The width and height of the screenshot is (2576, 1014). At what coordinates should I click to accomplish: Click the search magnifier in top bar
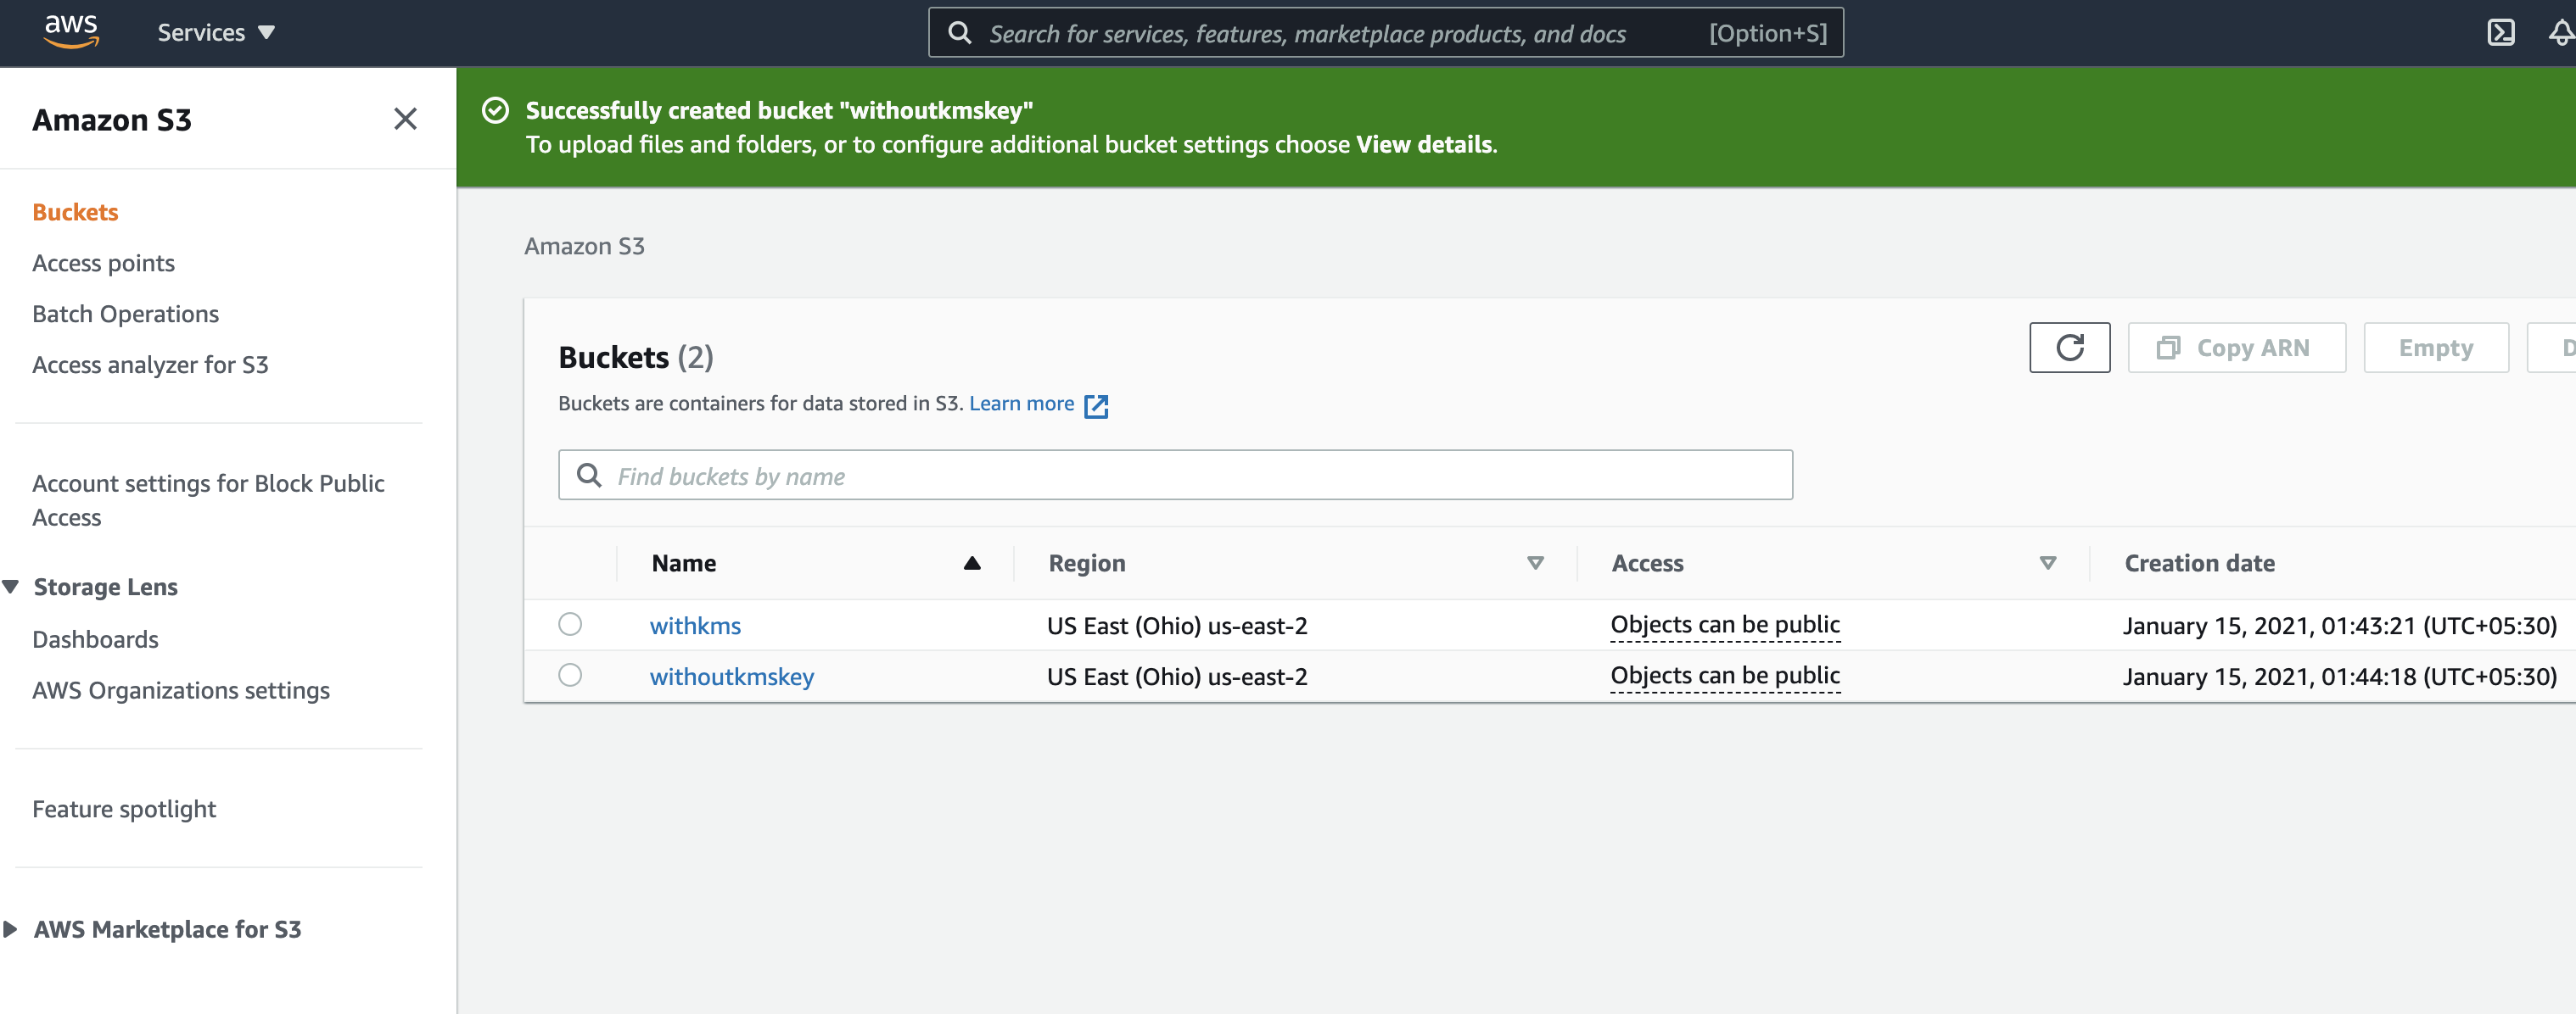click(x=959, y=33)
